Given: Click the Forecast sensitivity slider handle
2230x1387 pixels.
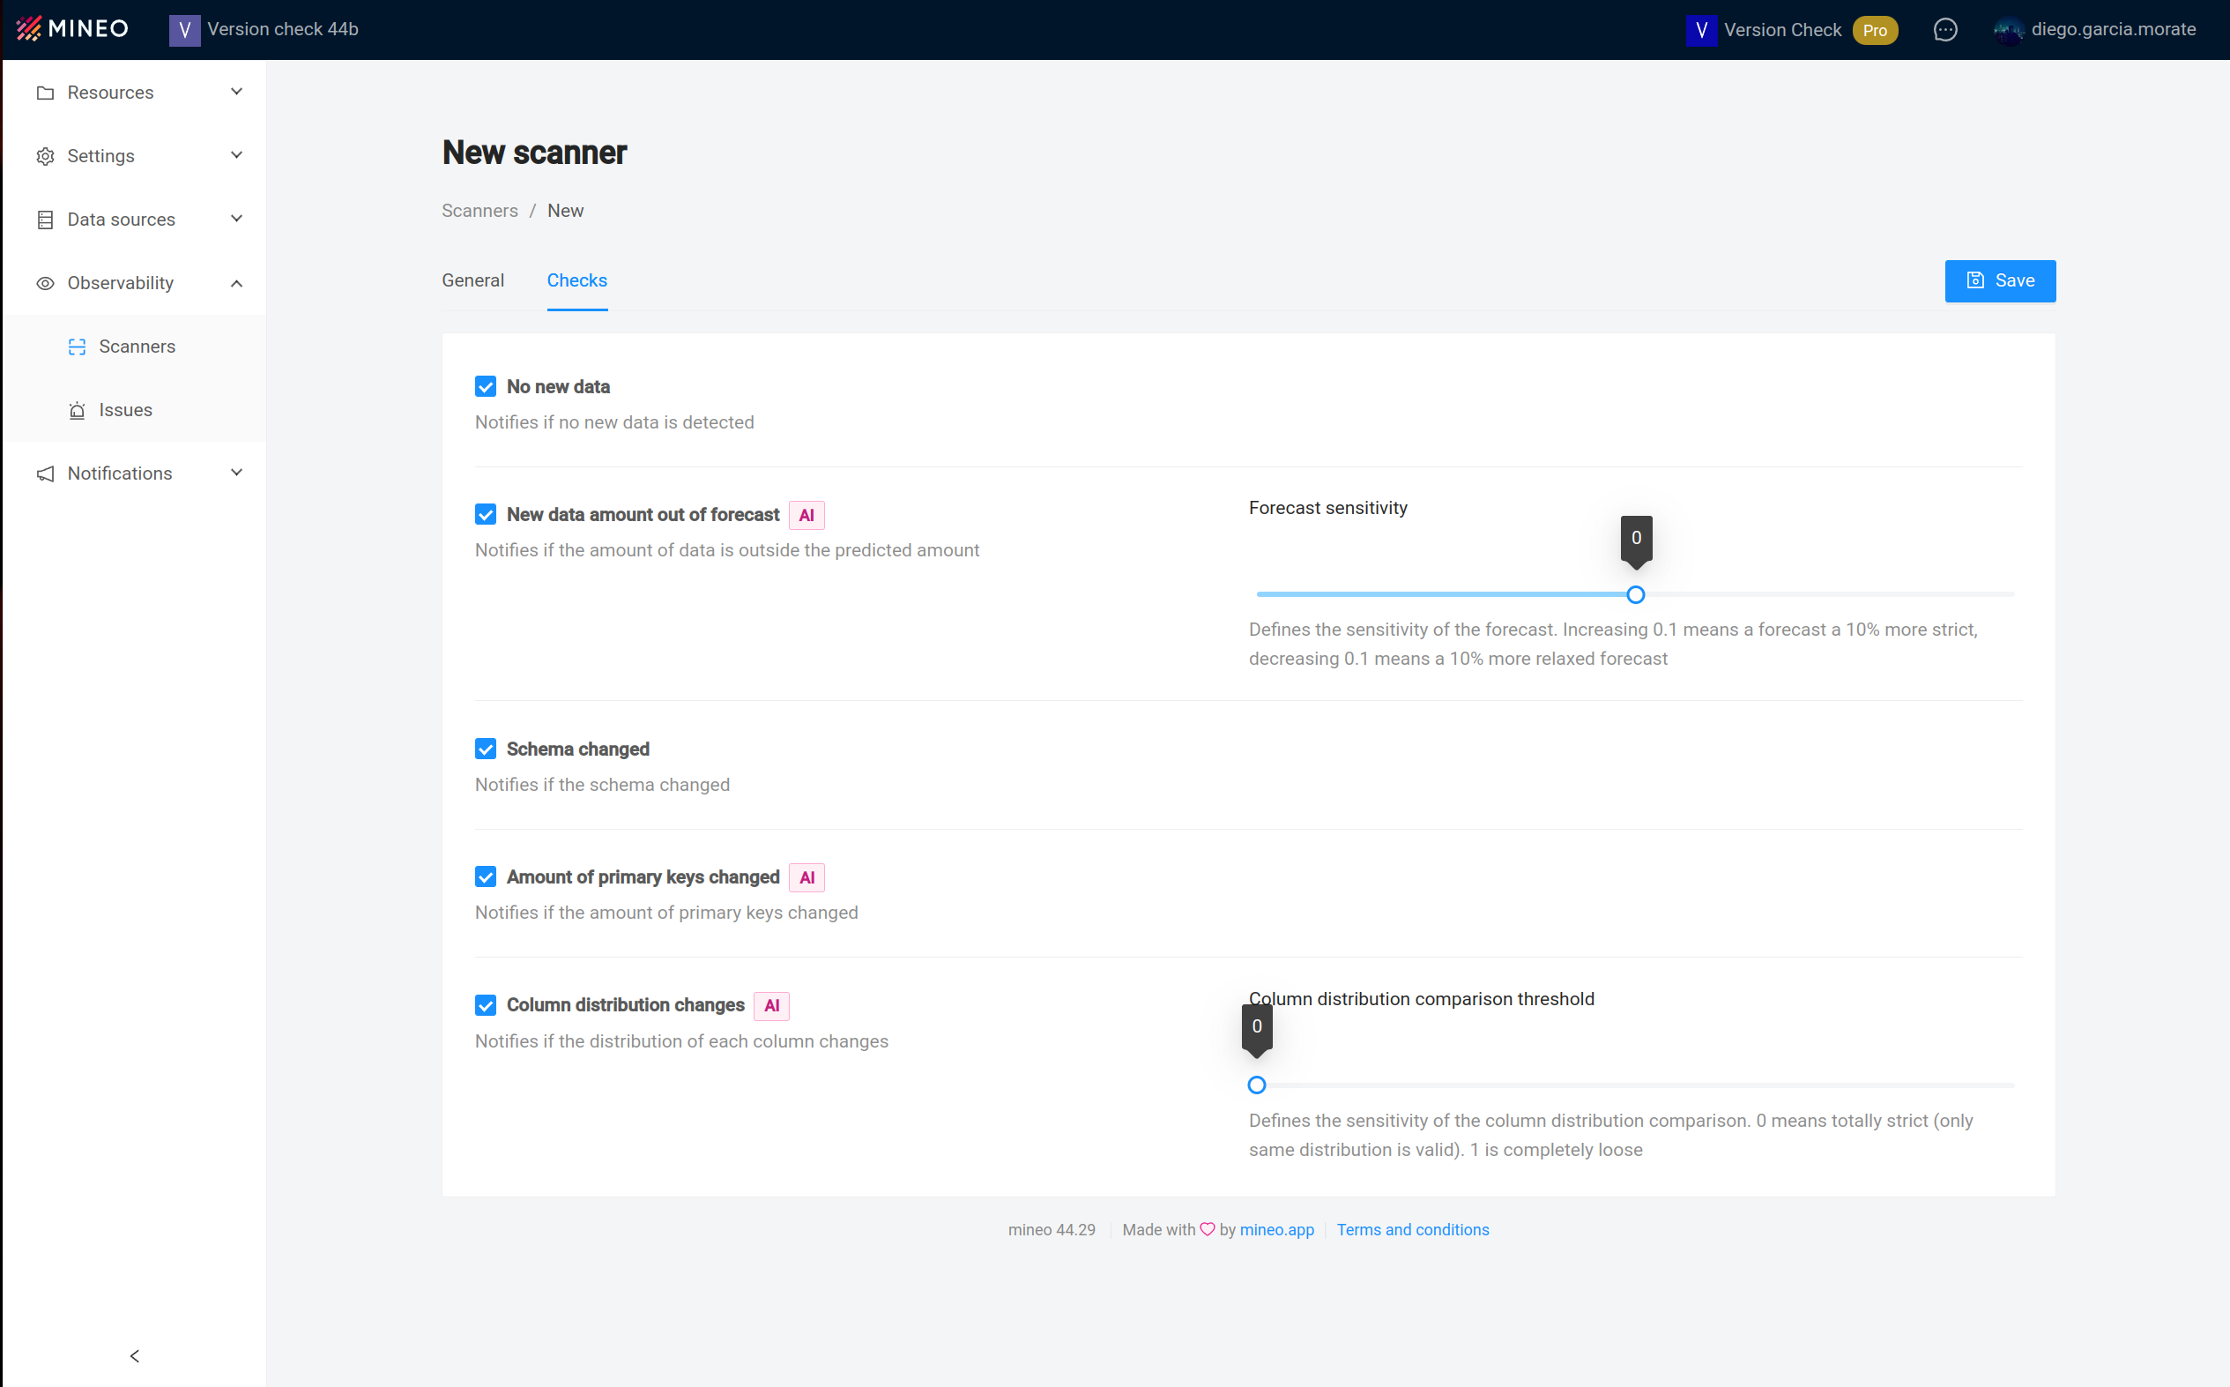Looking at the screenshot, I should coord(1635,594).
